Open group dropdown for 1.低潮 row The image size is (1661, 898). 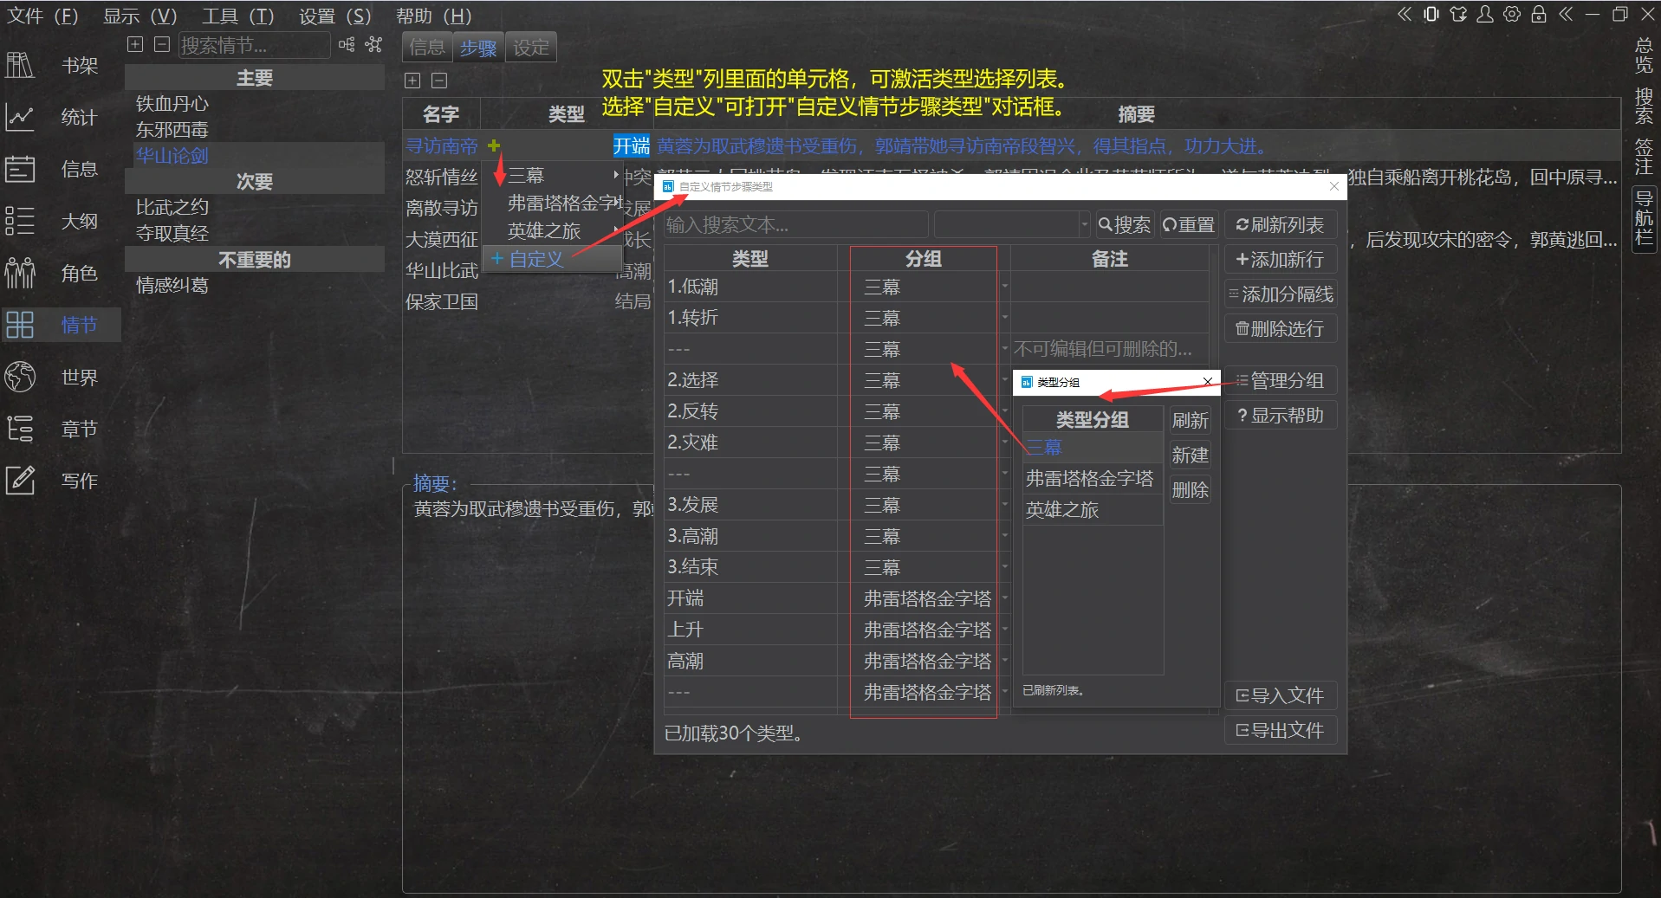point(1005,287)
